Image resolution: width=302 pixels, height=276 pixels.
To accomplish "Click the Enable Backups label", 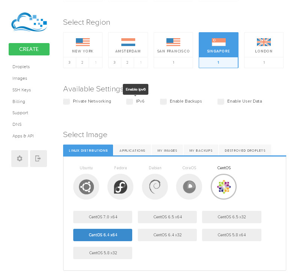I will (x=186, y=101).
